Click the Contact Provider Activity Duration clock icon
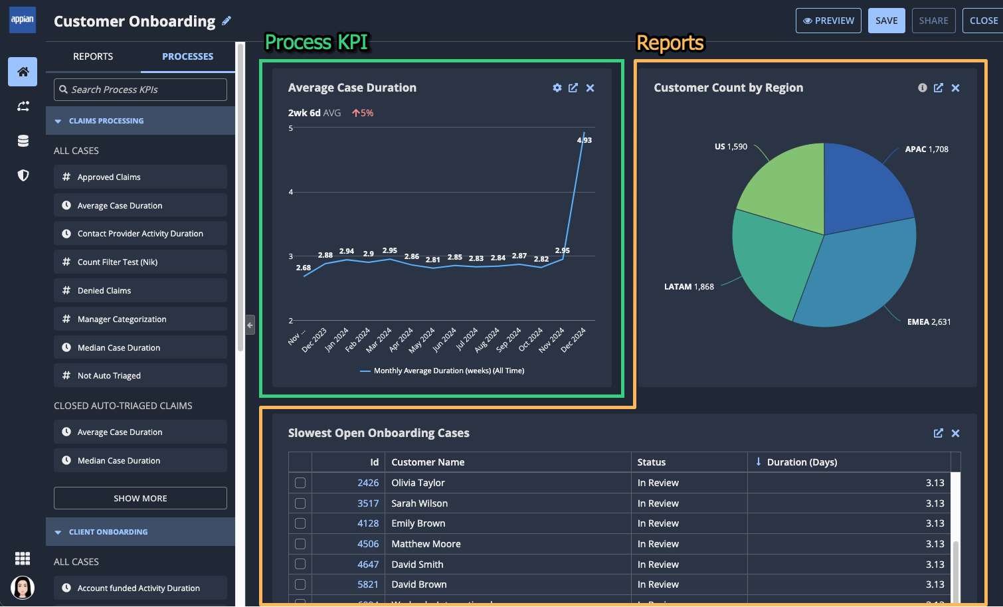This screenshot has width=1003, height=607. pyautogui.click(x=66, y=234)
